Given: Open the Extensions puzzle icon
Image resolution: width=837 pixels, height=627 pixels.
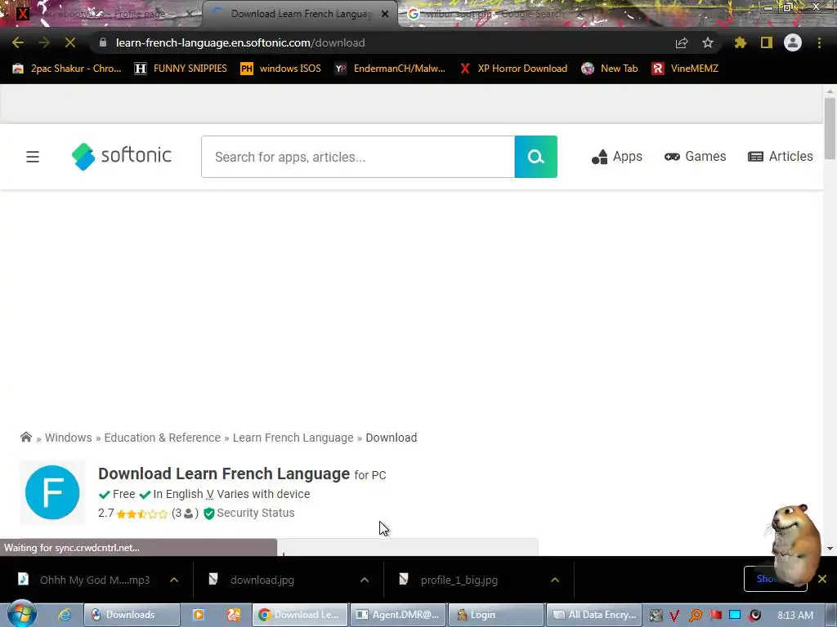Looking at the screenshot, I should 740,42.
